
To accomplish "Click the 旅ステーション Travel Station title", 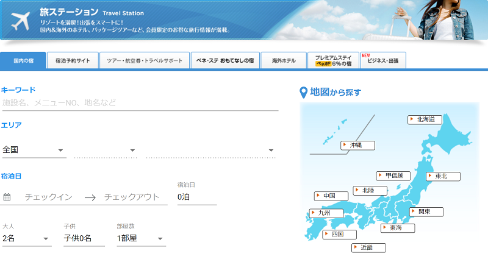I will [92, 12].
